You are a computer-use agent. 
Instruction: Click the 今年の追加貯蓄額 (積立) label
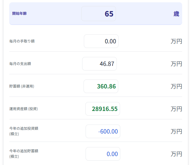point(24,154)
